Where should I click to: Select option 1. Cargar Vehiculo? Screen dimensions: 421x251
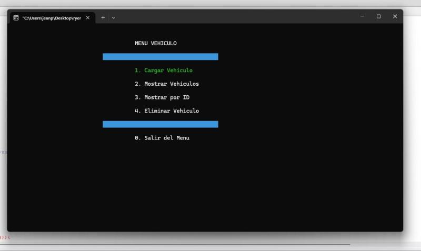[x=164, y=71]
